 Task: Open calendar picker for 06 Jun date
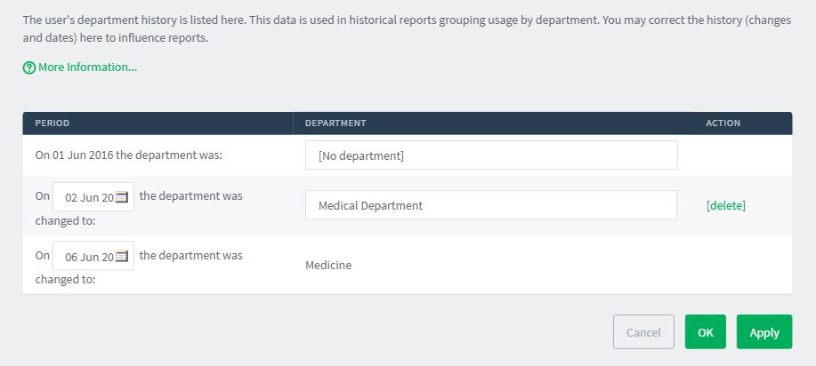121,256
